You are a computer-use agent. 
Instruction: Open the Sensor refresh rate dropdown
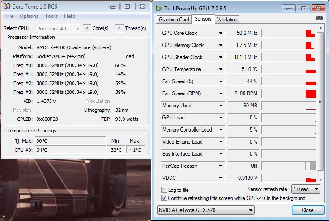pyautogui.click(x=306, y=189)
